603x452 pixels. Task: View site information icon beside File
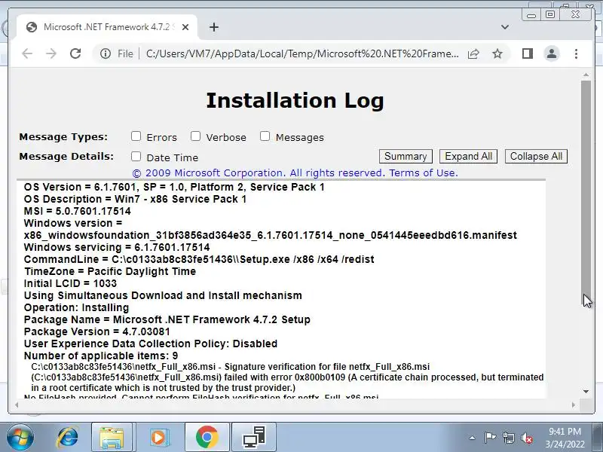(x=105, y=53)
